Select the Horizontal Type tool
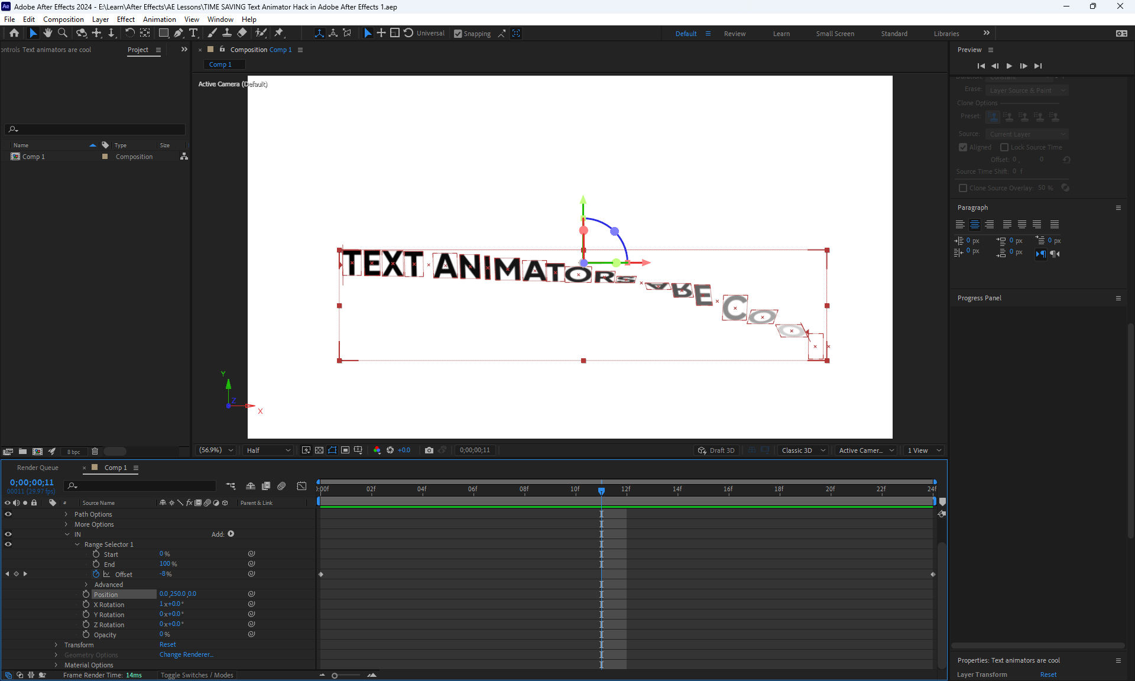 tap(193, 33)
